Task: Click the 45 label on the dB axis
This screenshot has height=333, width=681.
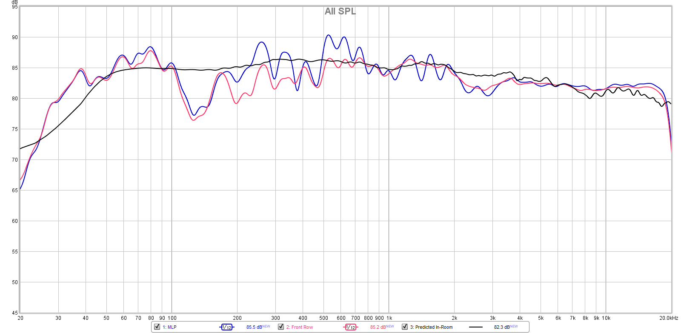Action: 15,313
